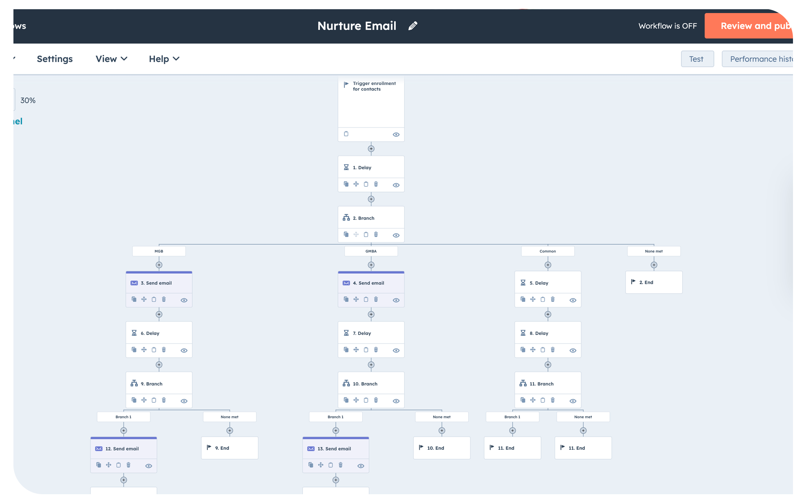Viewport: 806px width, 503px height.
Task: Open the 10. End card
Action: tap(442, 448)
